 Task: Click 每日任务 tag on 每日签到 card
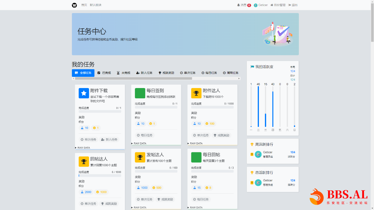[x=145, y=135]
